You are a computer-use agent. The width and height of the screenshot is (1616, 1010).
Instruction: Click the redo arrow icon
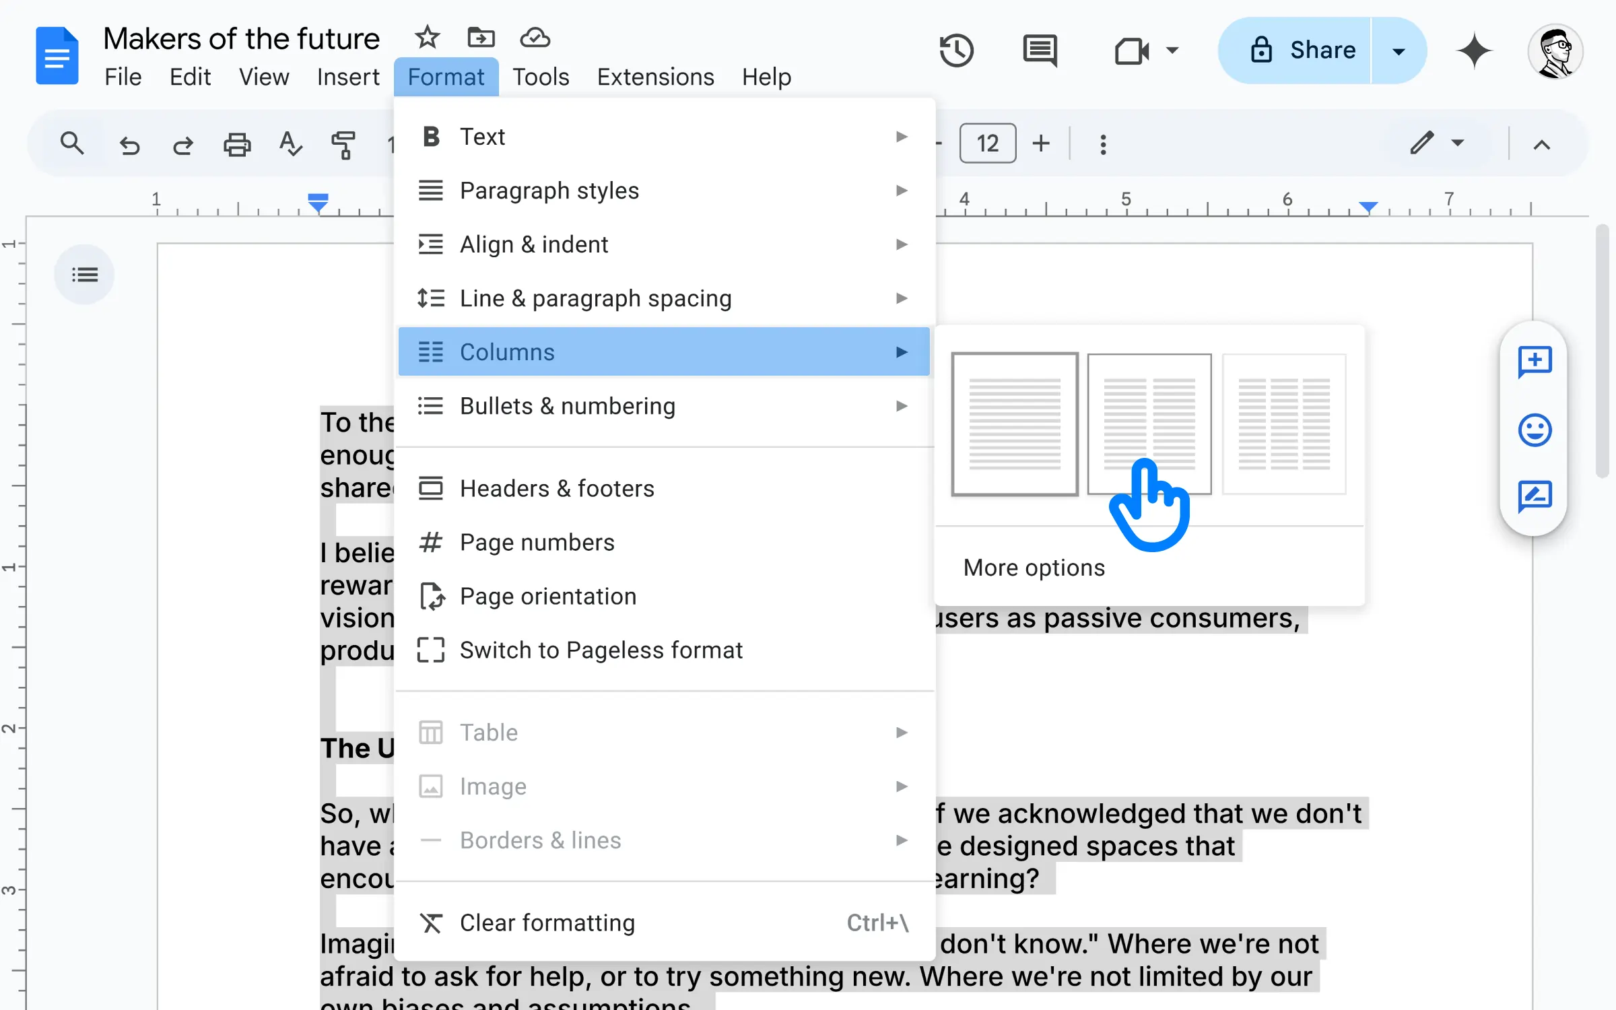tap(182, 143)
